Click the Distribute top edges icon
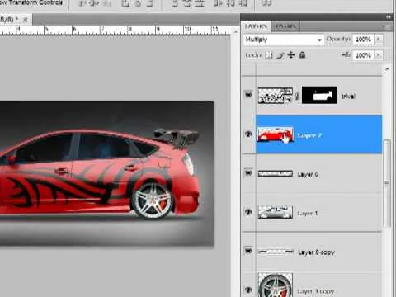The height and width of the screenshot is (297, 396). [175, 2]
